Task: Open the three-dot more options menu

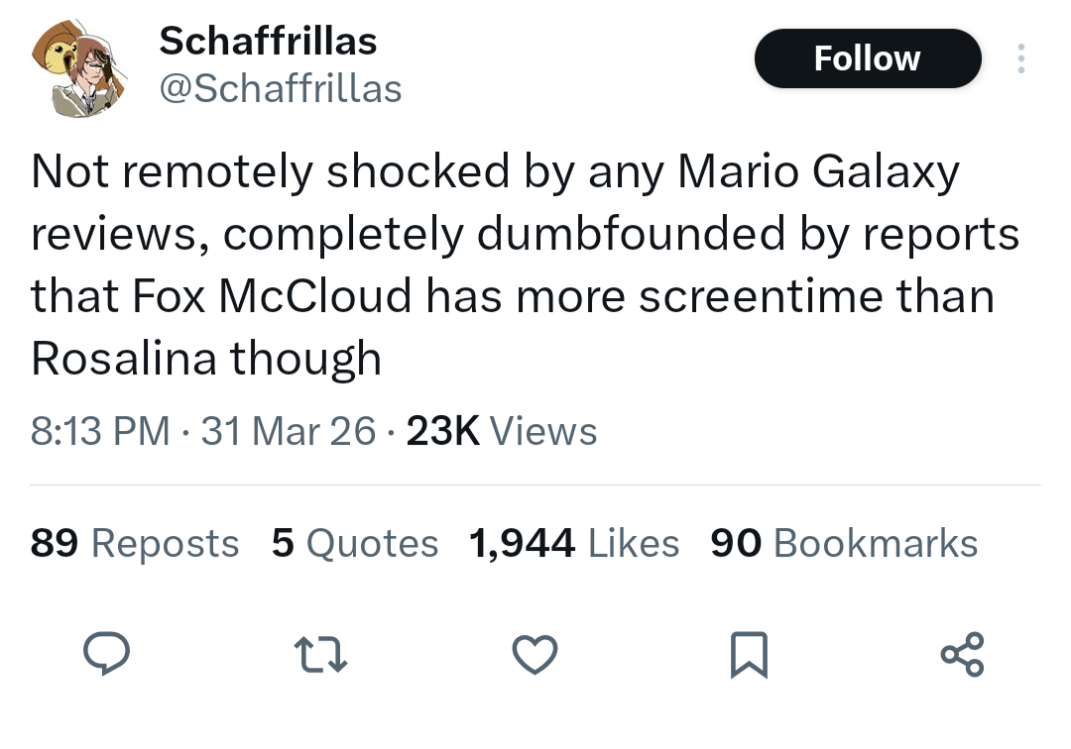Action: [x=1021, y=58]
